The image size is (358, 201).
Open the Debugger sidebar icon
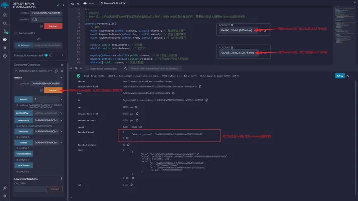tap(5, 47)
